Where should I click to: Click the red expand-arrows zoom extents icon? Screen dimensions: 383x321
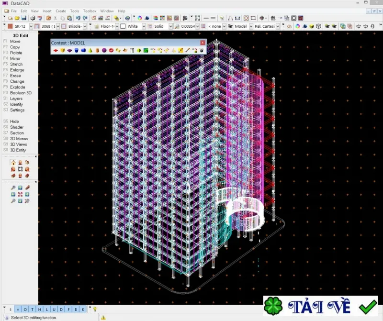coord(20,194)
